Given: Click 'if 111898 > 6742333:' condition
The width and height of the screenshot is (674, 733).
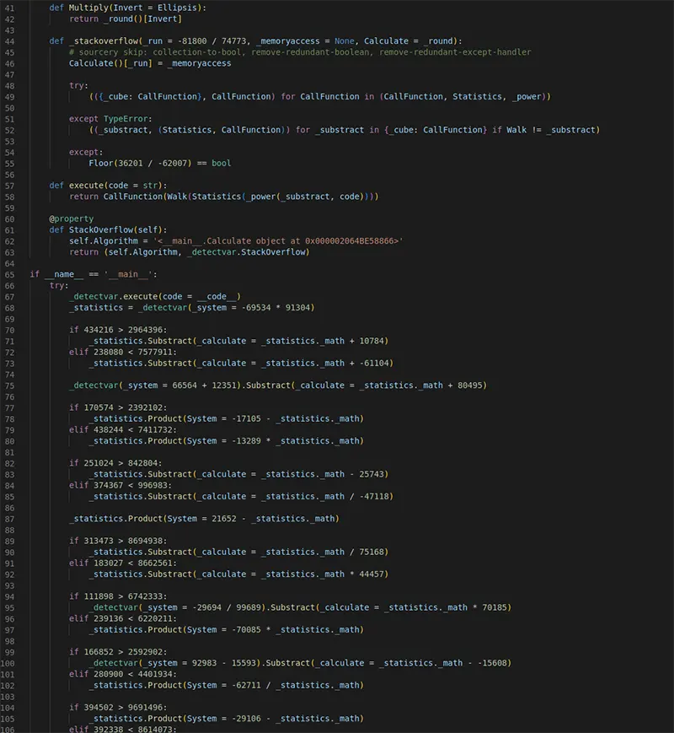Looking at the screenshot, I should click(x=118, y=597).
